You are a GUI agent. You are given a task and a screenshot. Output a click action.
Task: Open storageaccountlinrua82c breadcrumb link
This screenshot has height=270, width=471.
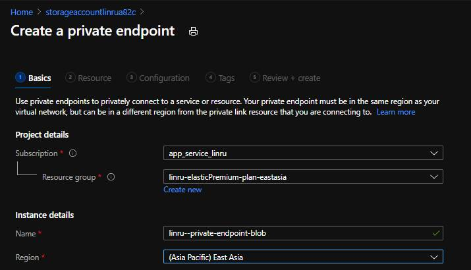pyautogui.click(x=92, y=12)
